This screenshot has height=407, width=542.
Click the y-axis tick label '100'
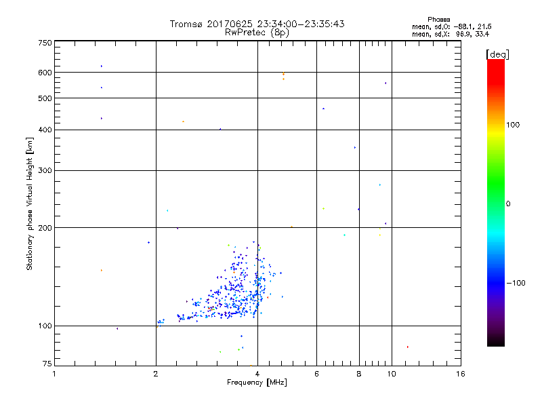45,326
